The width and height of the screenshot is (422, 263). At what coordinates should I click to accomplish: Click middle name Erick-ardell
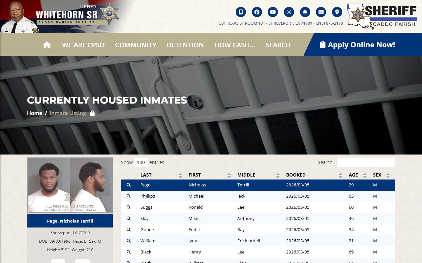point(249,241)
